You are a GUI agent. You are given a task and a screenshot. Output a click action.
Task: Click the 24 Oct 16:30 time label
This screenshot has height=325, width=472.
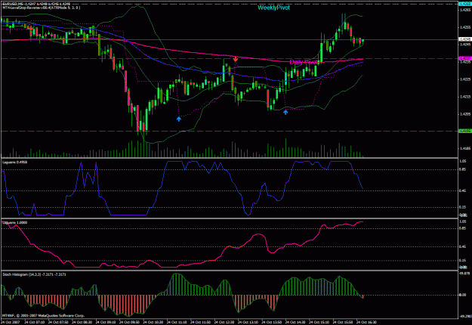coord(367,322)
